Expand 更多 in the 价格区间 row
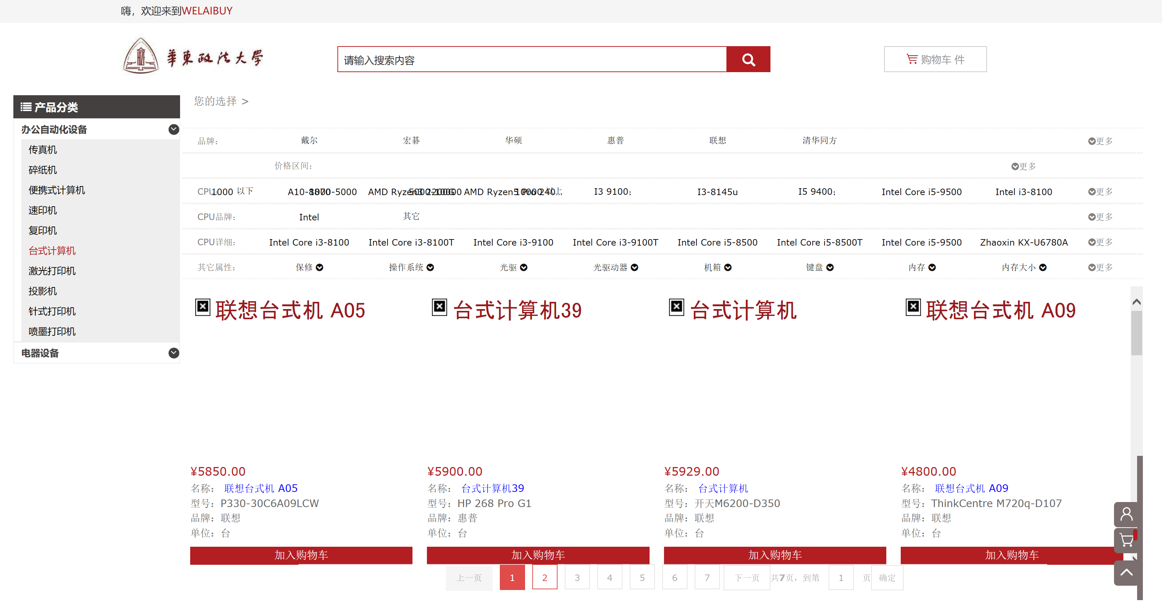1162x603 pixels. [1023, 166]
